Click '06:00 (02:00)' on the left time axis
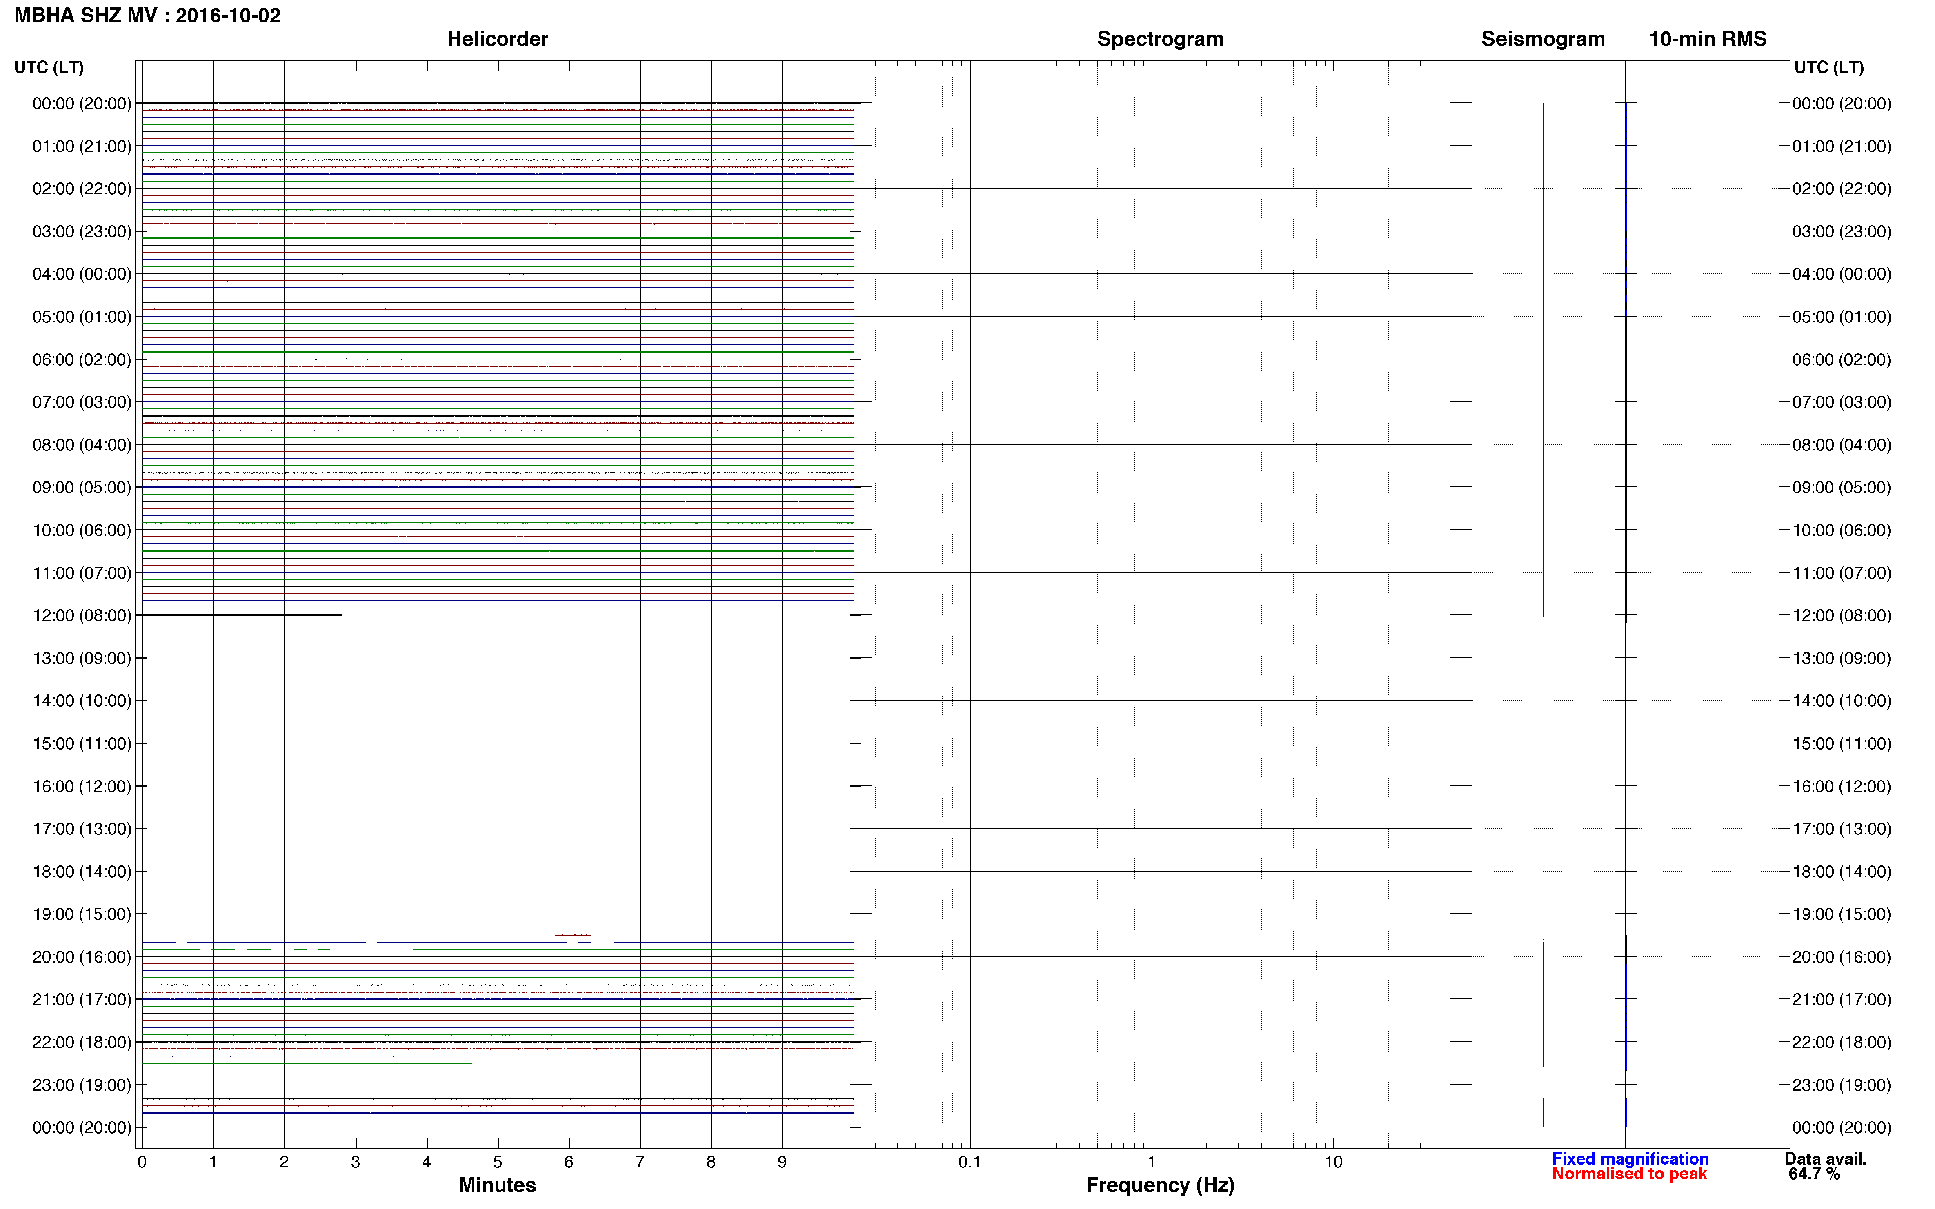This screenshot has height=1209, width=1935. click(82, 360)
